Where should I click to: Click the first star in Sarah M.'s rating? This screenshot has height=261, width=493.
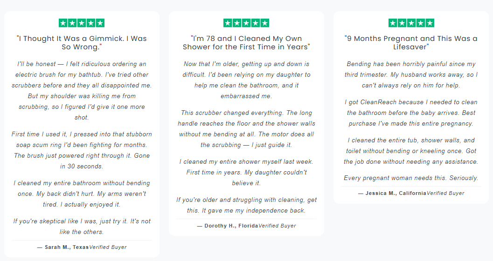coord(63,23)
